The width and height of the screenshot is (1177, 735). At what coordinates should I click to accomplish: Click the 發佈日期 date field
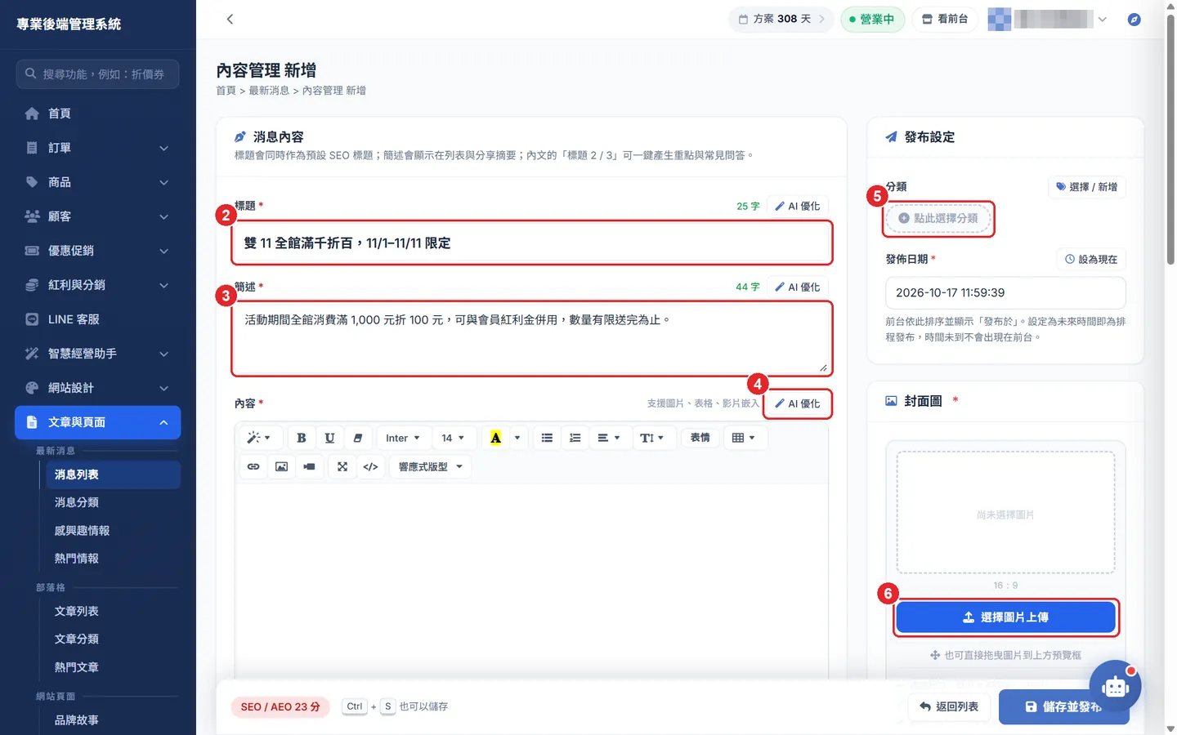(1005, 292)
